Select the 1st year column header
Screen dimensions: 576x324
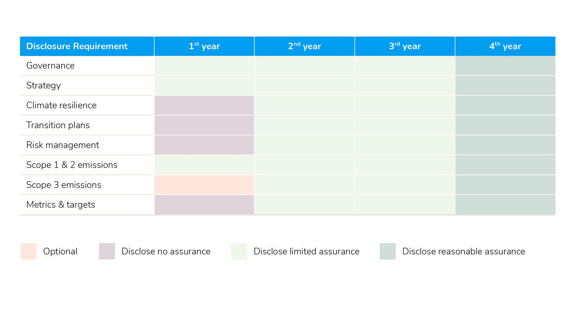(204, 46)
